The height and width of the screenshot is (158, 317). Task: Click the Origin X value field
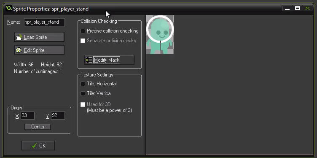pos(27,116)
